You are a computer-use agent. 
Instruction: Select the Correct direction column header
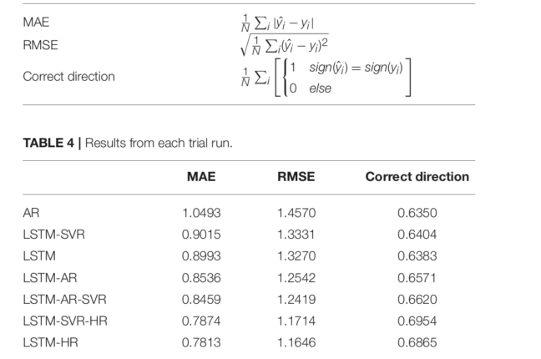417,177
